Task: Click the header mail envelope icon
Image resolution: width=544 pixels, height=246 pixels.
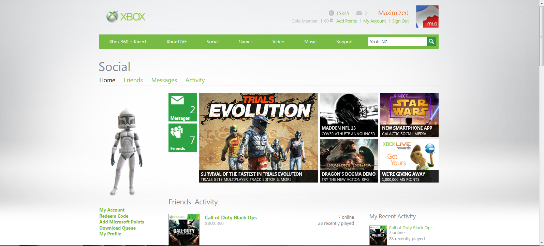Action: (x=359, y=13)
